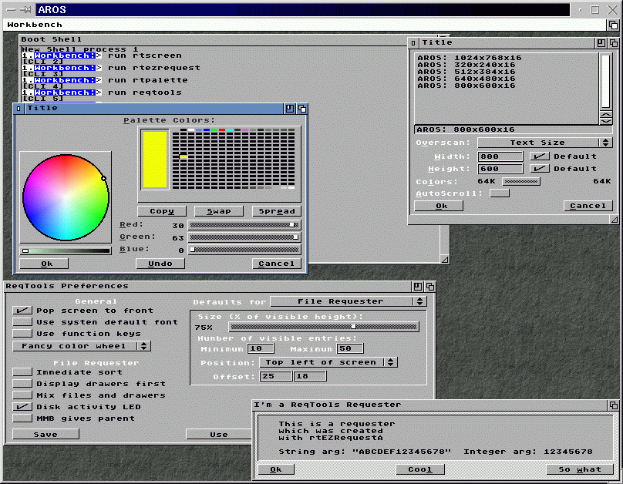Click the Width input field

(x=500, y=156)
